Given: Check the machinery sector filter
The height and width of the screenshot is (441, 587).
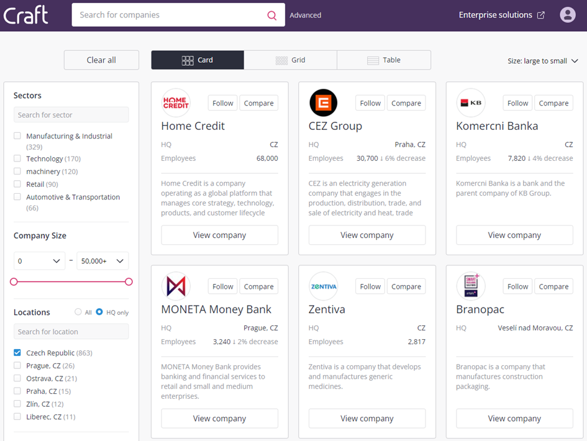Looking at the screenshot, I should pyautogui.click(x=17, y=171).
